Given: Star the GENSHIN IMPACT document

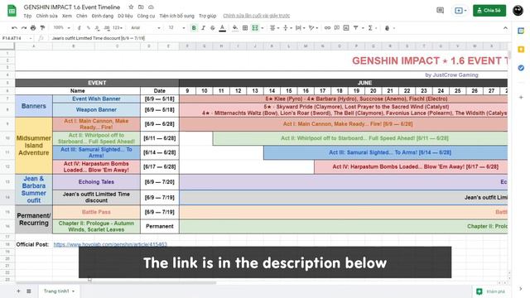Looking at the screenshot, I should point(131,7).
